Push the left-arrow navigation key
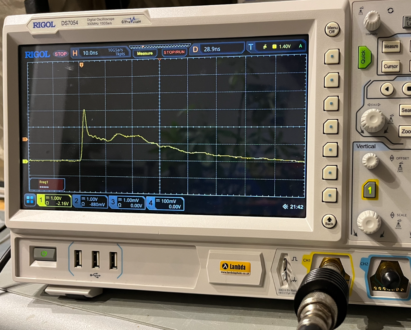The image size is (411, 330). click(387, 89)
